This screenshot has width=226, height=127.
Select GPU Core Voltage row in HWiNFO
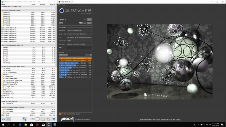pyautogui.click(x=28, y=111)
